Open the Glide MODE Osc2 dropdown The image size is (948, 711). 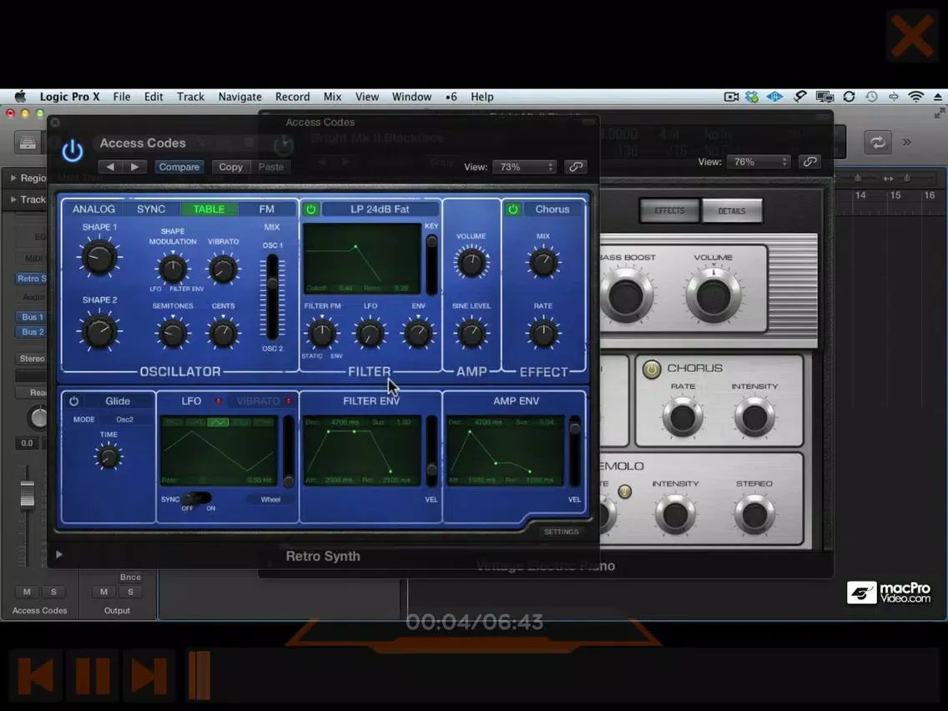coord(125,420)
